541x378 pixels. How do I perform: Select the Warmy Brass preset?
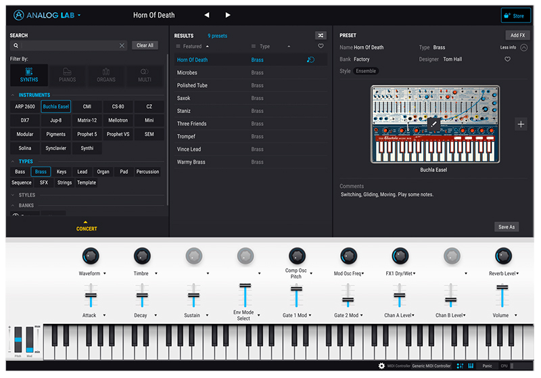pos(251,162)
